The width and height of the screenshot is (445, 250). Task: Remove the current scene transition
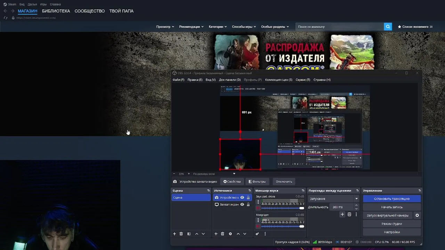tap(349, 215)
